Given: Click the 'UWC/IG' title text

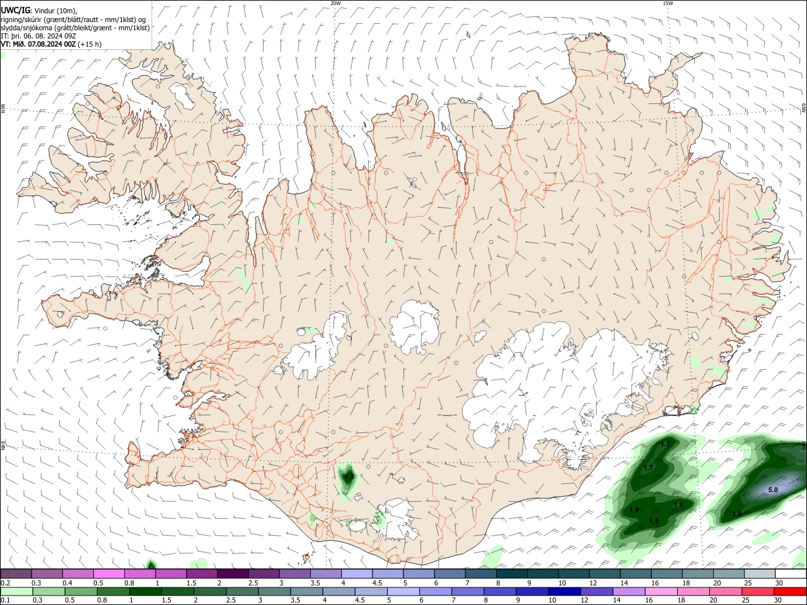Looking at the screenshot, I should click(x=15, y=9).
